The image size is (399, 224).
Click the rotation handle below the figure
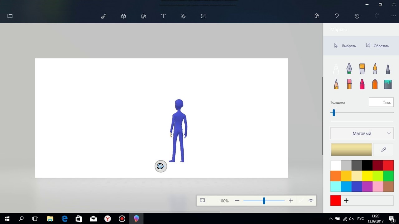(x=161, y=166)
